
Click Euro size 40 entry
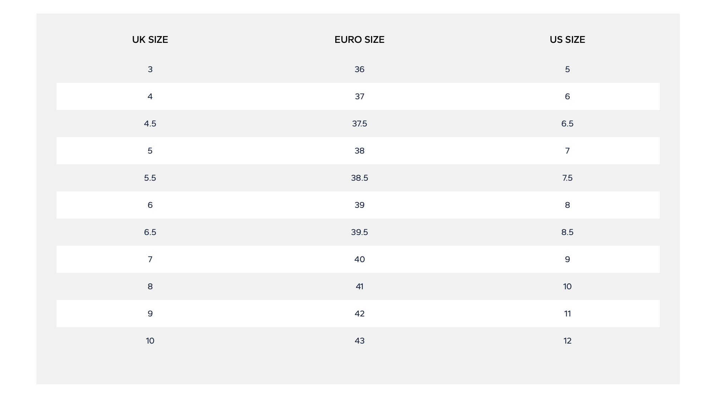point(359,259)
